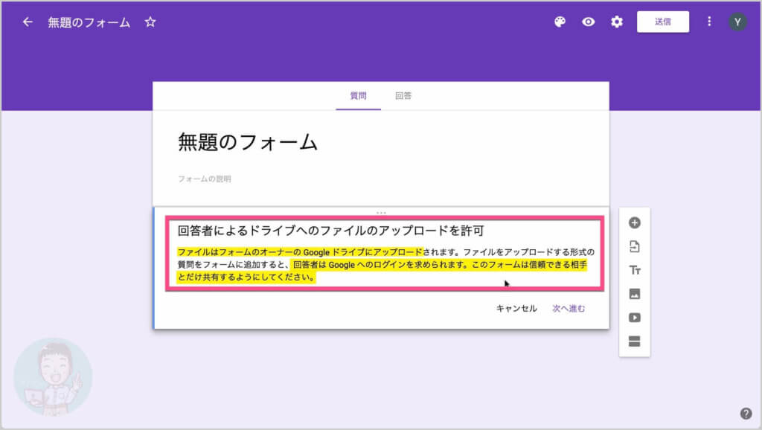Click the form title 無題のフォーム heading

(248, 143)
